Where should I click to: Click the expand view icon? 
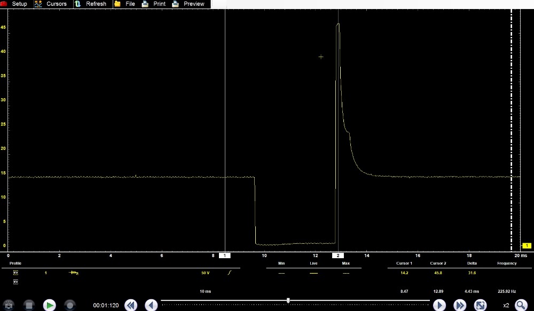[x=481, y=305]
